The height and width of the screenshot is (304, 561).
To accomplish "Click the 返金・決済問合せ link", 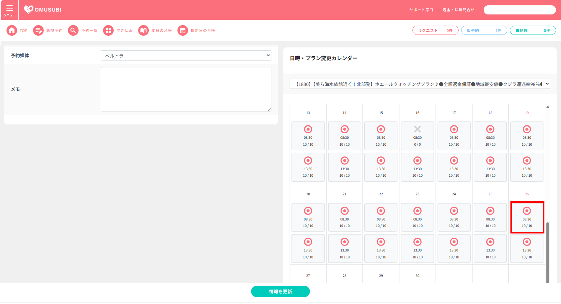I will click(458, 10).
